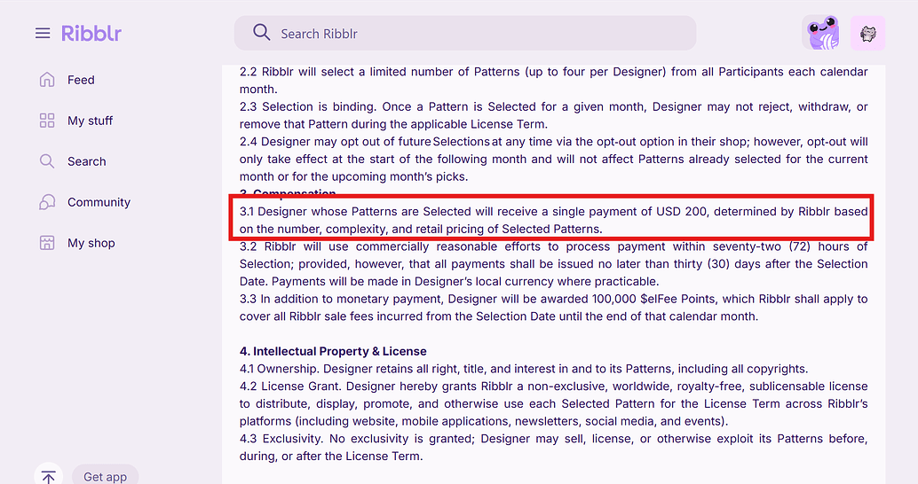This screenshot has width=918, height=484.
Task: Select the Search sidebar label
Action: point(87,161)
